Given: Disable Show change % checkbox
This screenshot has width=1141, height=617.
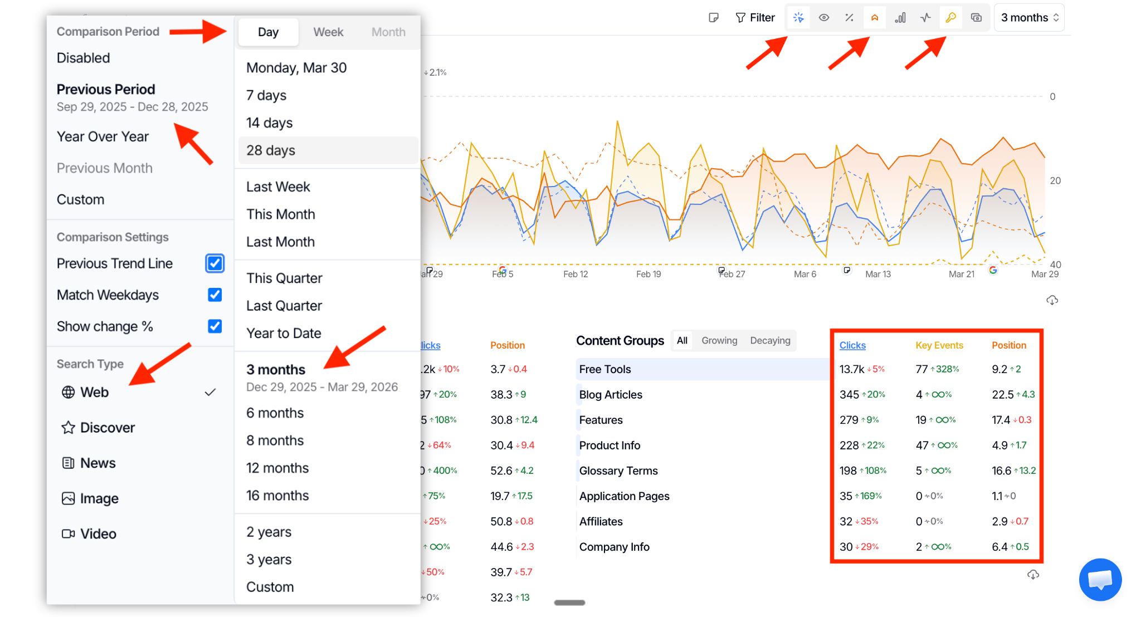Looking at the screenshot, I should coord(214,326).
